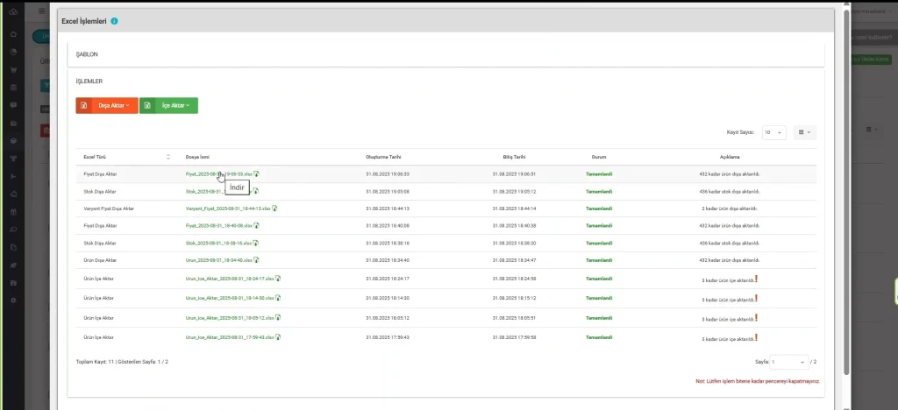Viewport: 898px width, 410px height.
Task: Click the Excel icon on İçe Aktar button
Action: click(x=147, y=105)
